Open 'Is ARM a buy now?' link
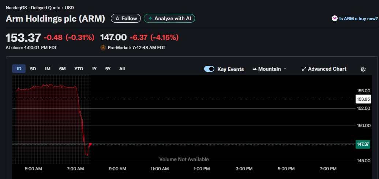This screenshot has width=379, height=179. [x=359, y=19]
